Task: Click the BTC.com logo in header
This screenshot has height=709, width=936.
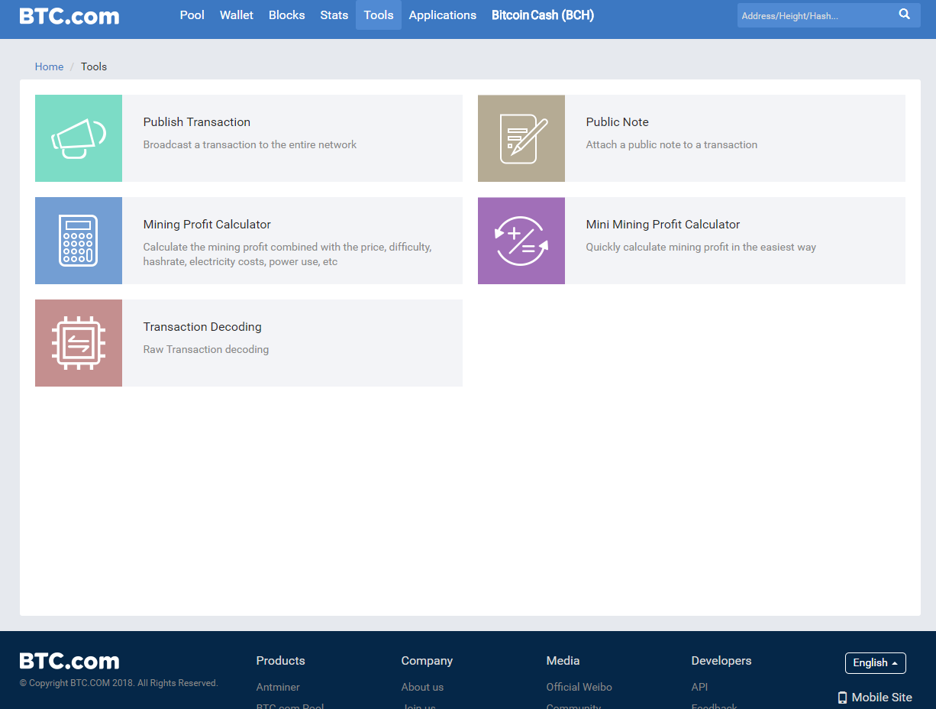Action: click(x=69, y=16)
